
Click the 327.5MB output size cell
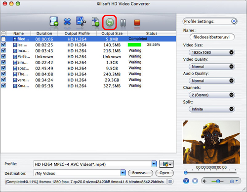112,86
